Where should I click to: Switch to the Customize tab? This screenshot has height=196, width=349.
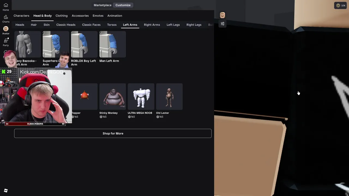coord(123,5)
